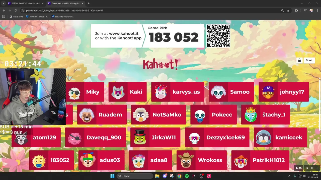Click the kamiccek player name
Viewport: 321px width, 180px height.
pos(289,137)
